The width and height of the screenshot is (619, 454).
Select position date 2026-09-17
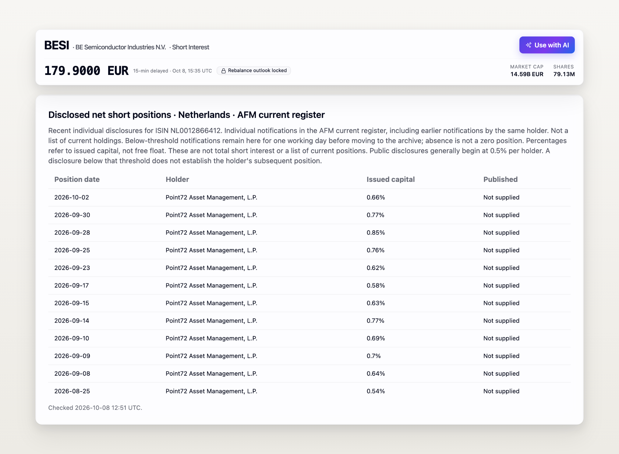click(72, 286)
